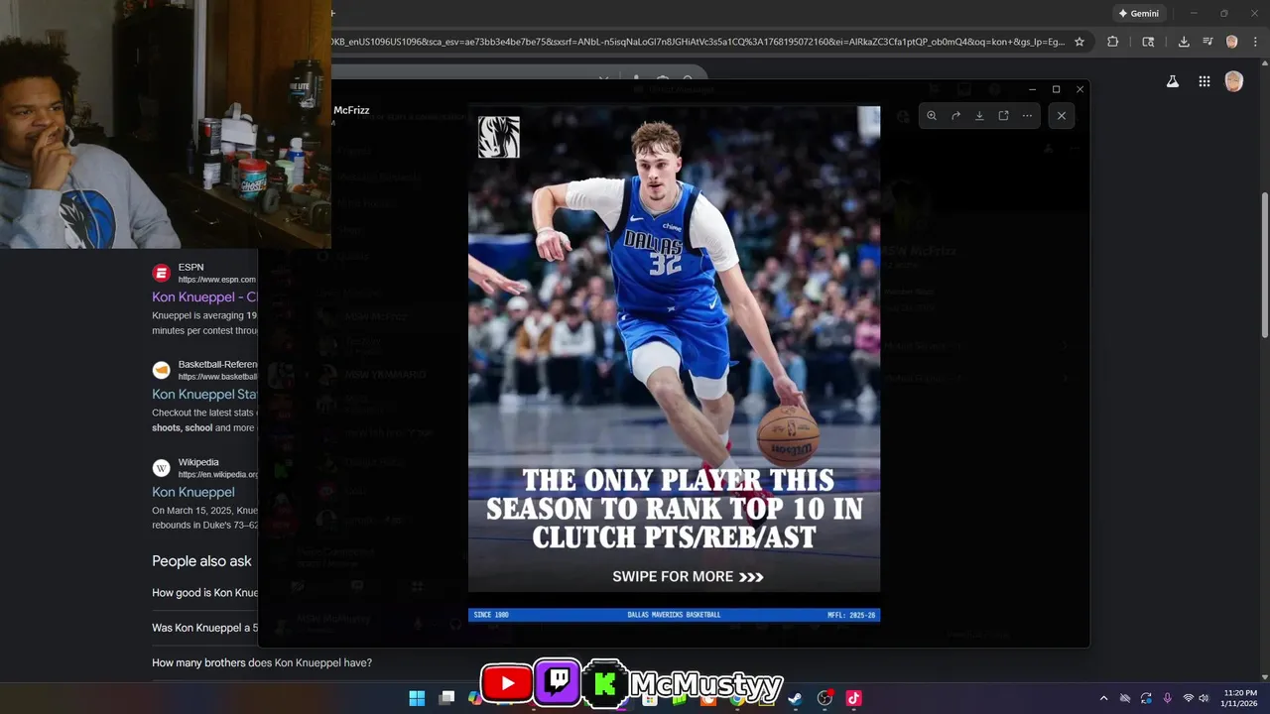1270x714 pixels.
Task: Open the Basketball-Reference Kon Knueppel Stats link
Action: [x=204, y=394]
